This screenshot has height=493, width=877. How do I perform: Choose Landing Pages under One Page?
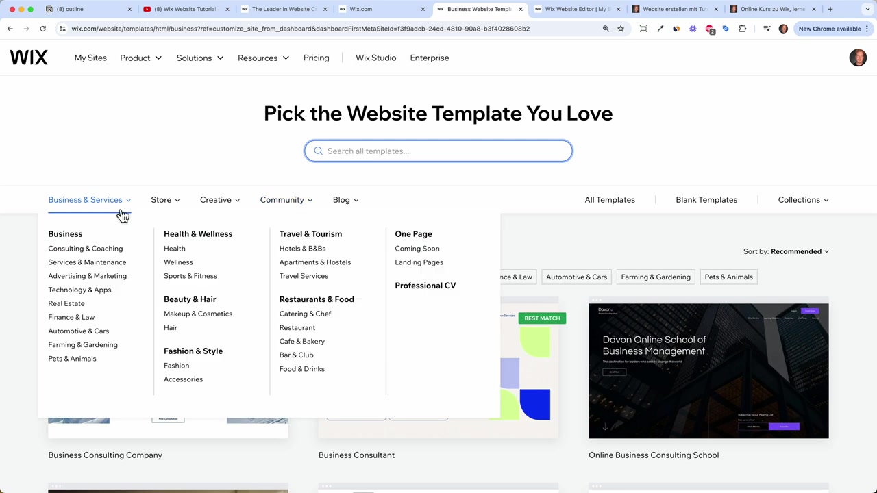tap(419, 262)
